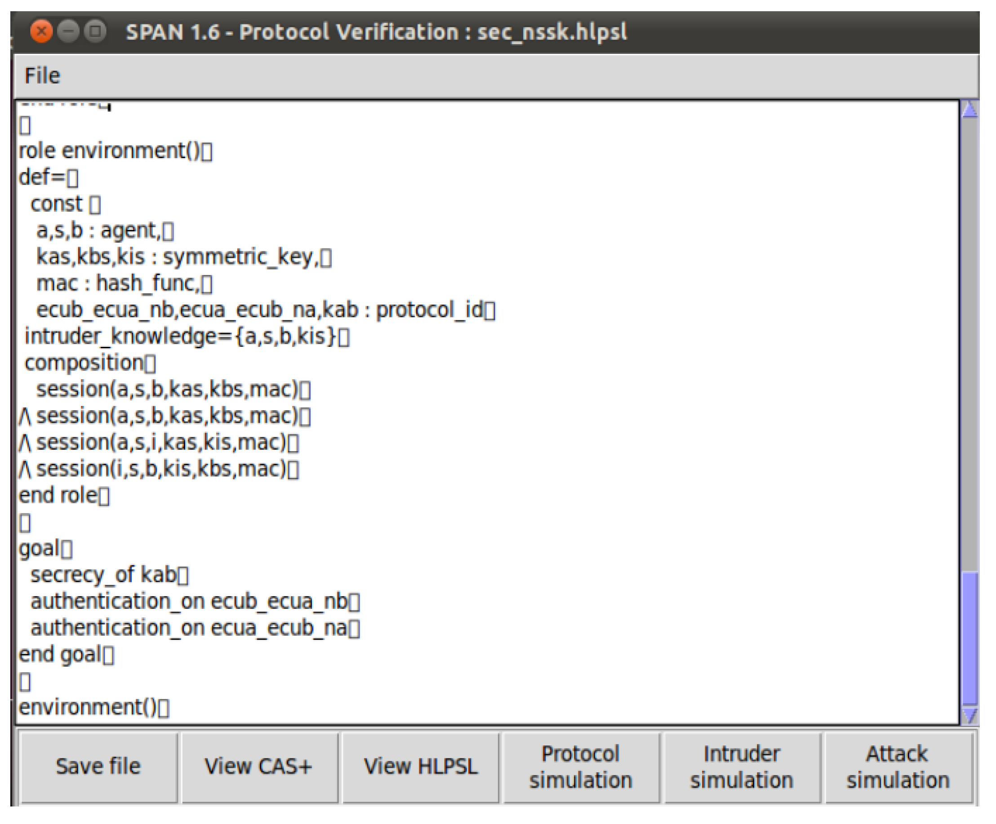This screenshot has width=996, height=824.
Task: Minimize the SPAN 1.6 window
Action: (x=68, y=32)
